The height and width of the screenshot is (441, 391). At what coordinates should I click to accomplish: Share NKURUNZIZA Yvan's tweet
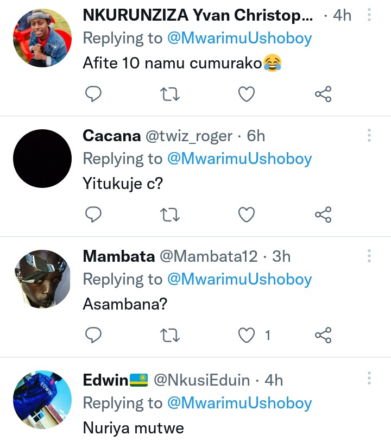coord(323,94)
